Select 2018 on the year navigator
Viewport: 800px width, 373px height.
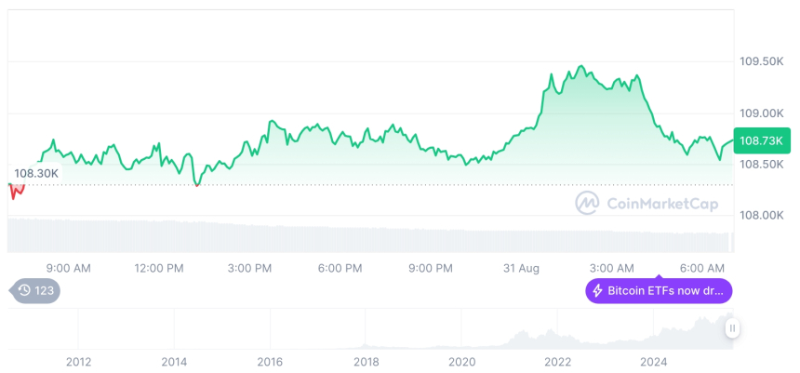[x=366, y=362]
